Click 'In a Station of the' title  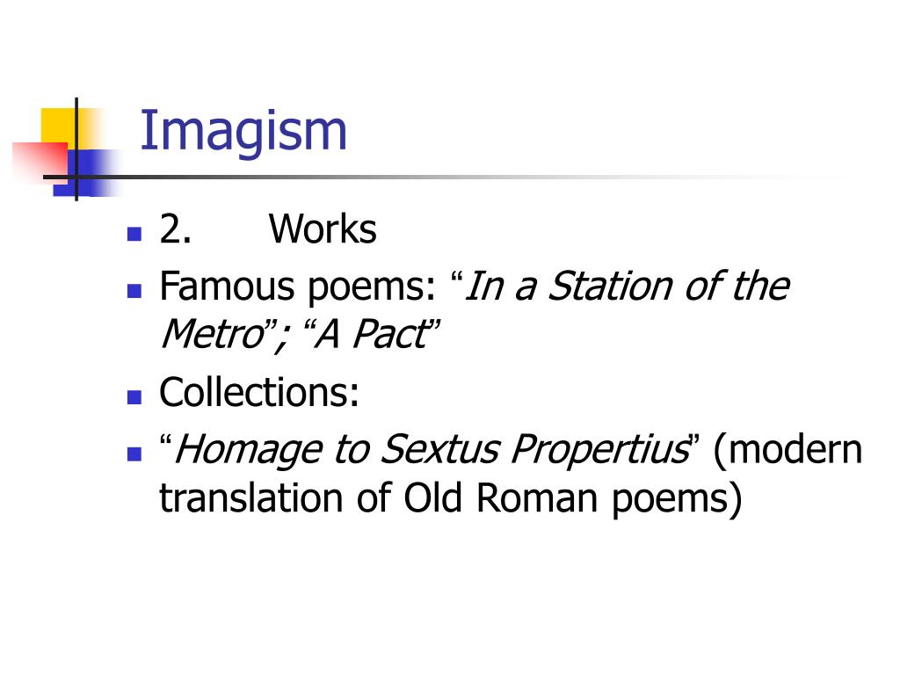(x=627, y=286)
